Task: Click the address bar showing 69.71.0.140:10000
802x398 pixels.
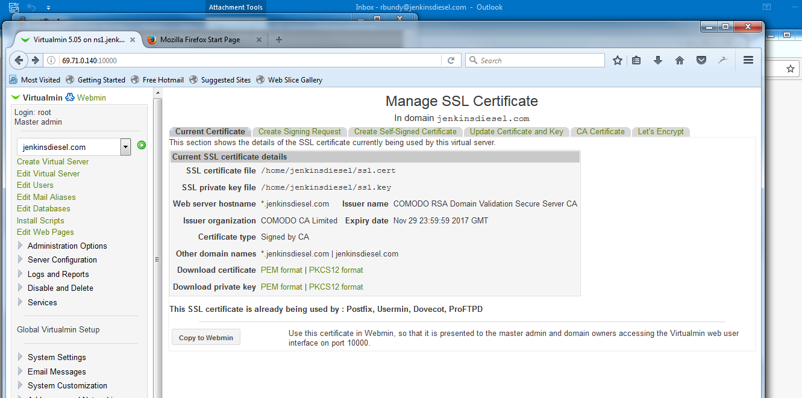Action: coord(251,60)
